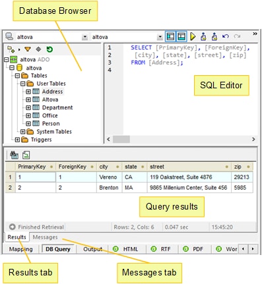Expand the System Tables folder

pos(22,132)
